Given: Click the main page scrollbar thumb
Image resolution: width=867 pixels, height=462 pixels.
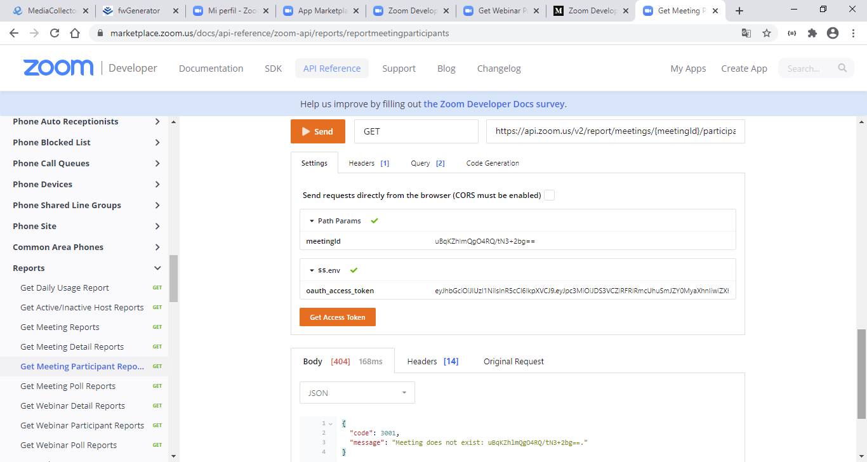Looking at the screenshot, I should (861, 374).
